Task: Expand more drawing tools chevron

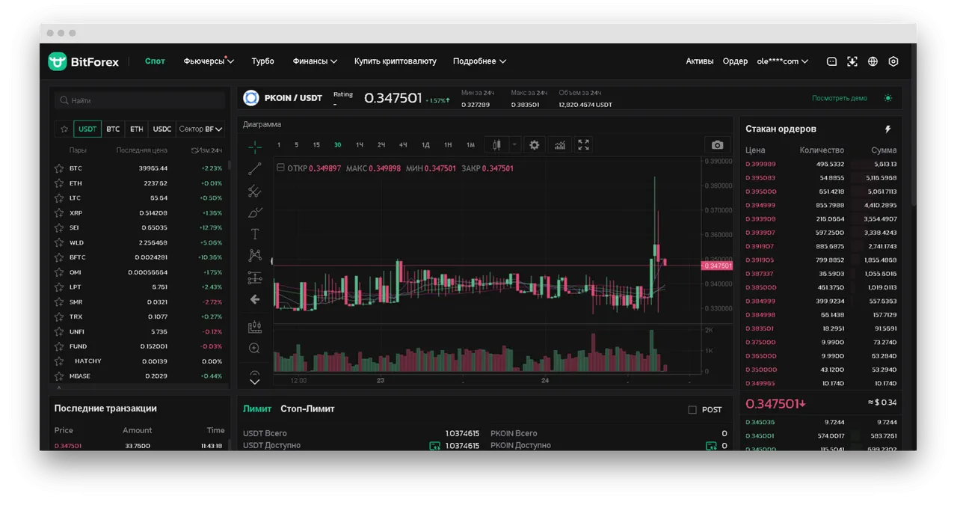Action: 255,381
